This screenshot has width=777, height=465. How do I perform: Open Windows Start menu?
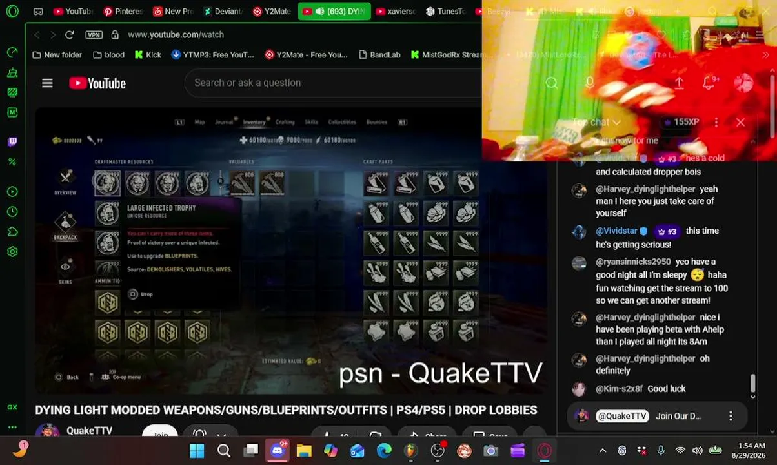[x=197, y=451]
